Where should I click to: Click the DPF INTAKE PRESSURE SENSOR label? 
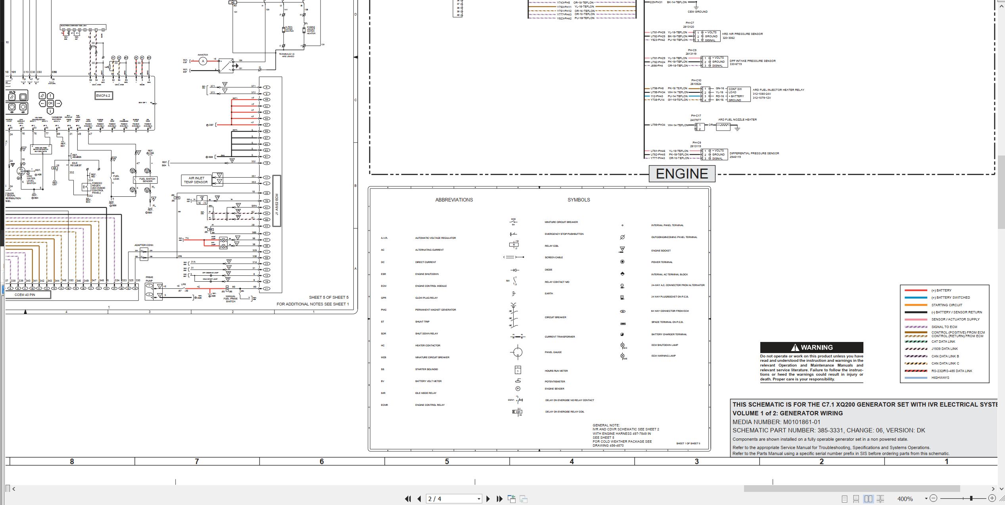[752, 61]
